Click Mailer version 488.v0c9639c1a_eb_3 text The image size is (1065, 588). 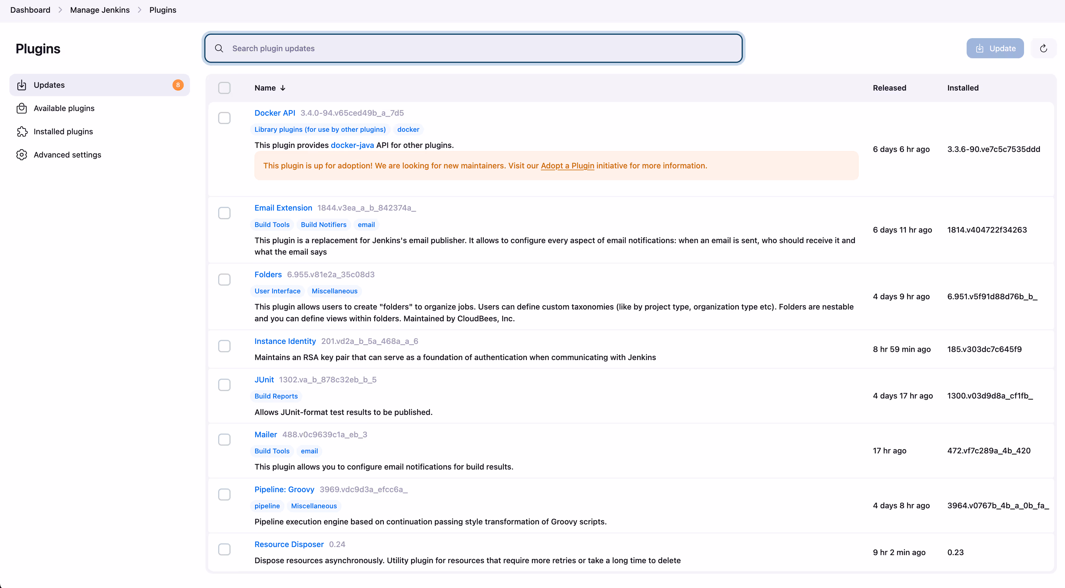coord(325,435)
